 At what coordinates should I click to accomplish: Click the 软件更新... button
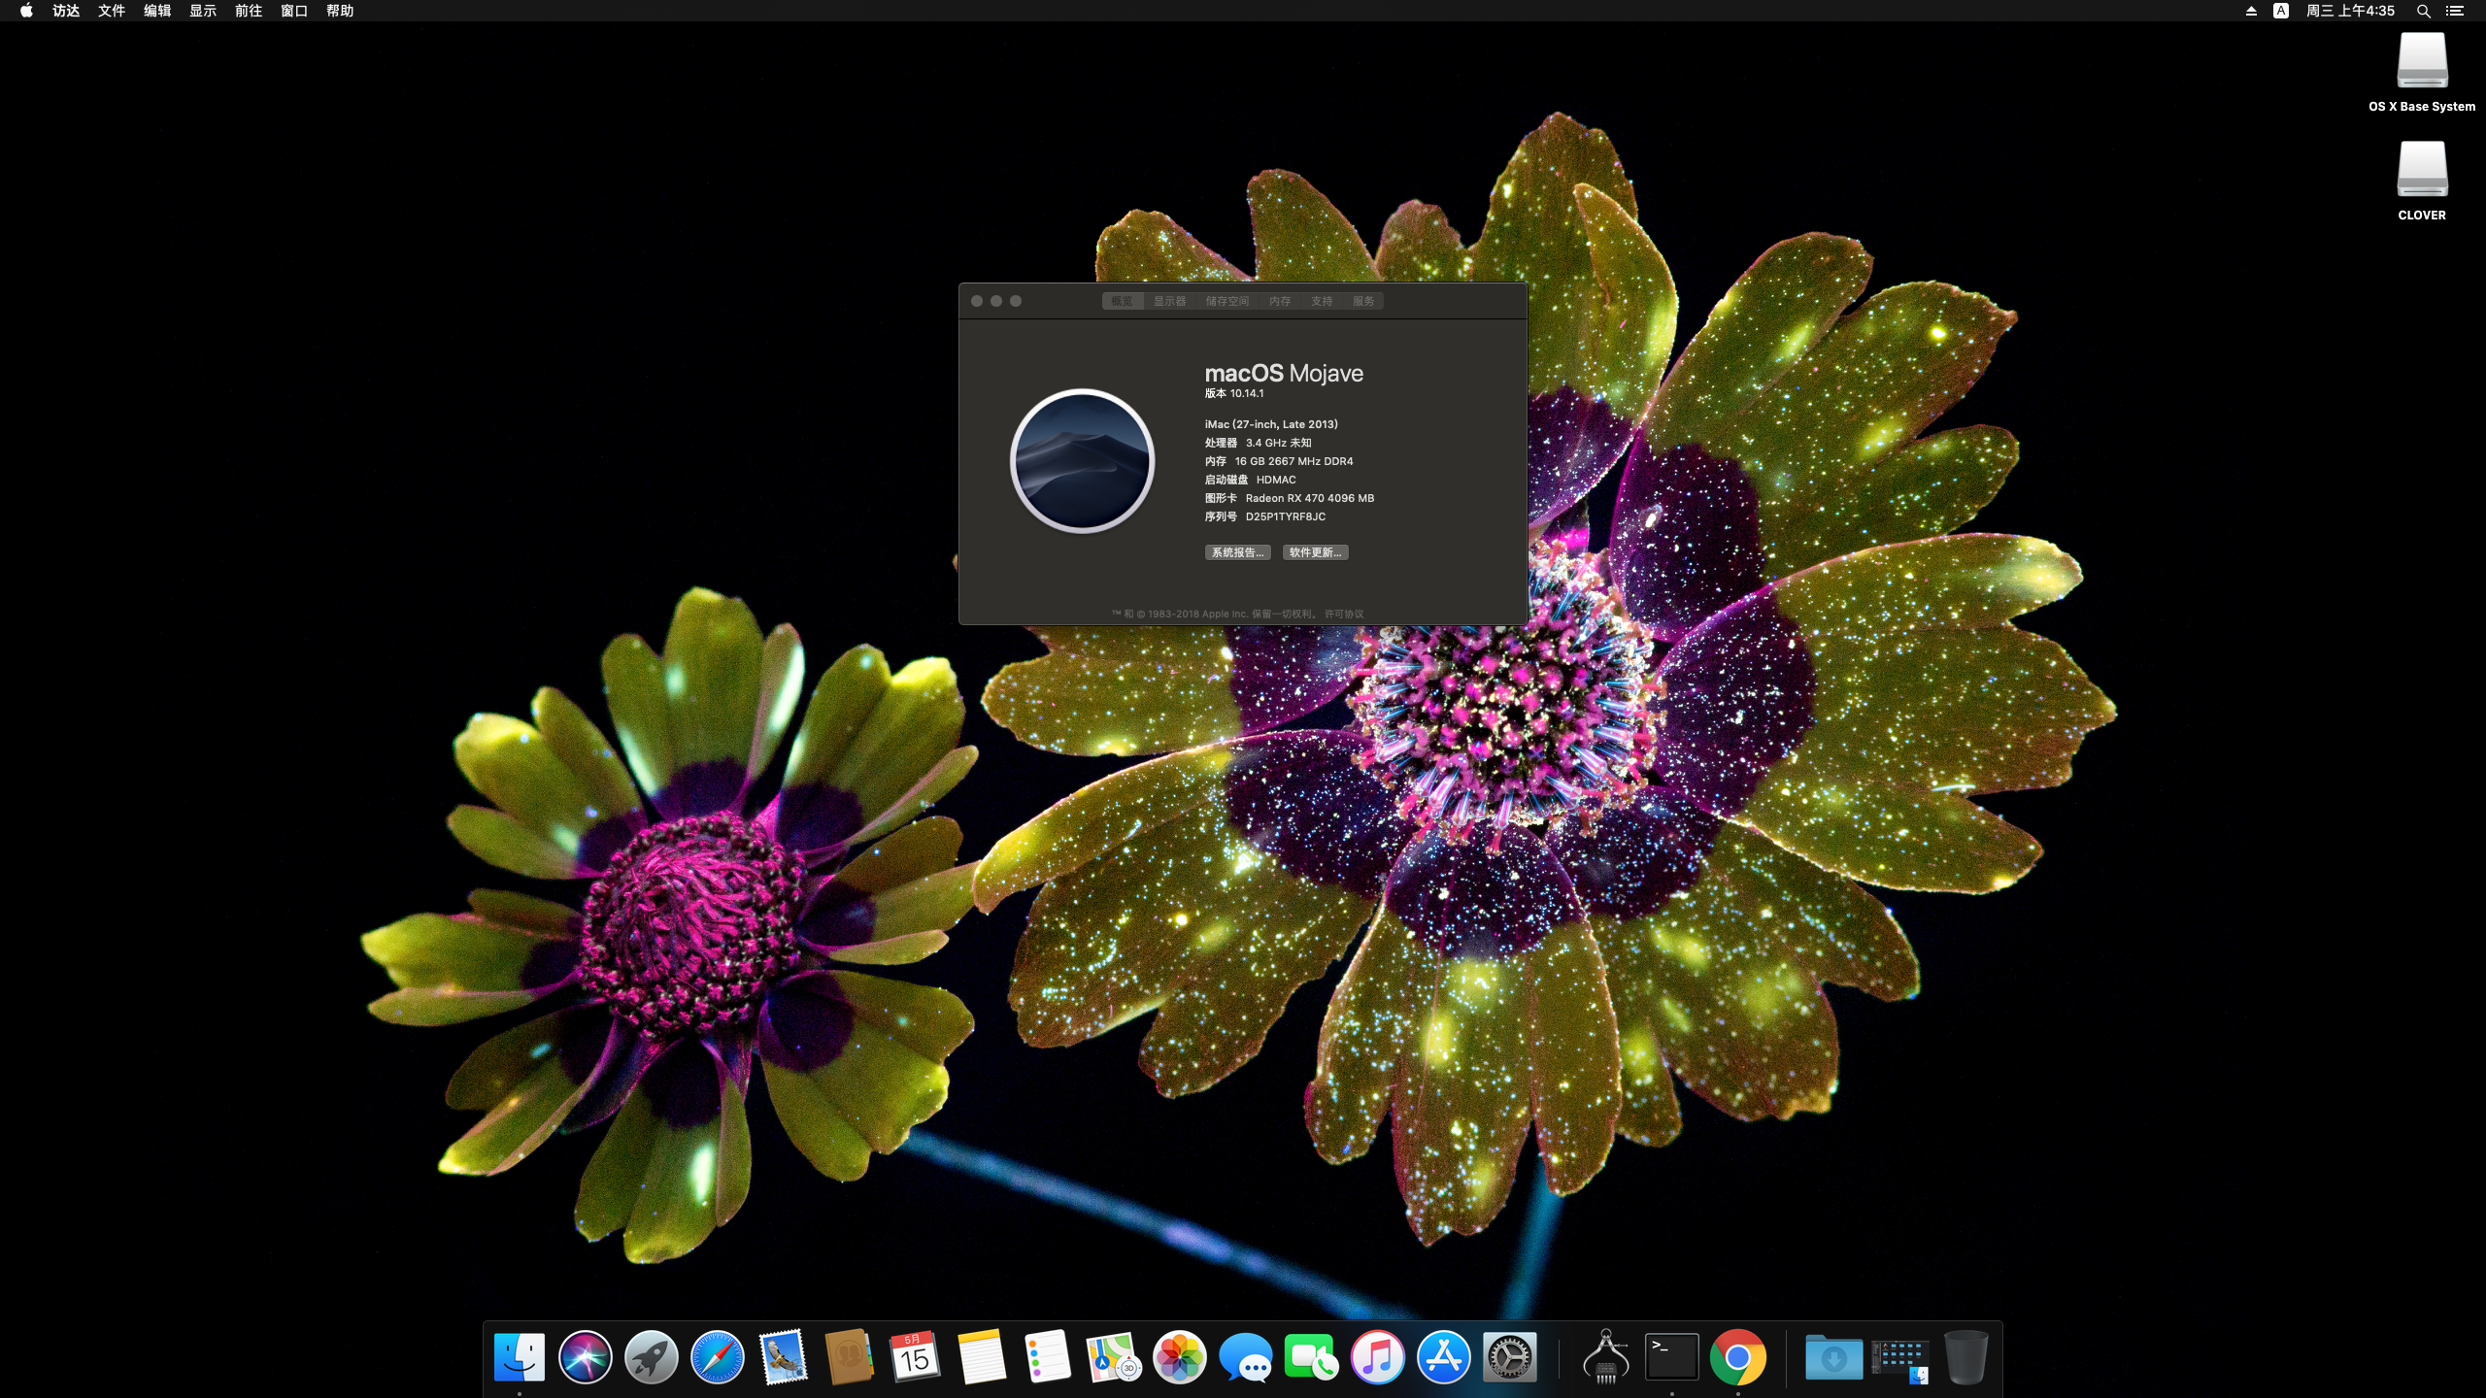click(x=1316, y=552)
